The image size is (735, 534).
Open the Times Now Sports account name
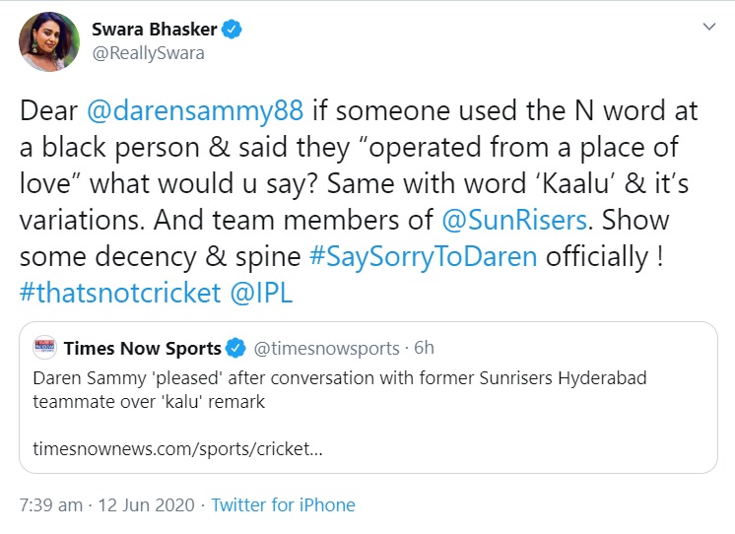click(x=142, y=348)
